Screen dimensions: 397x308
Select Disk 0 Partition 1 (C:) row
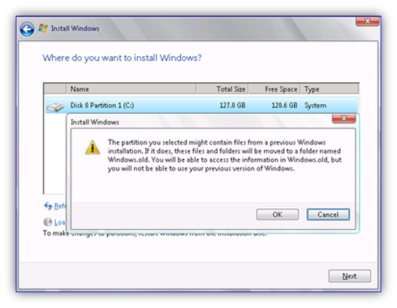pos(201,106)
